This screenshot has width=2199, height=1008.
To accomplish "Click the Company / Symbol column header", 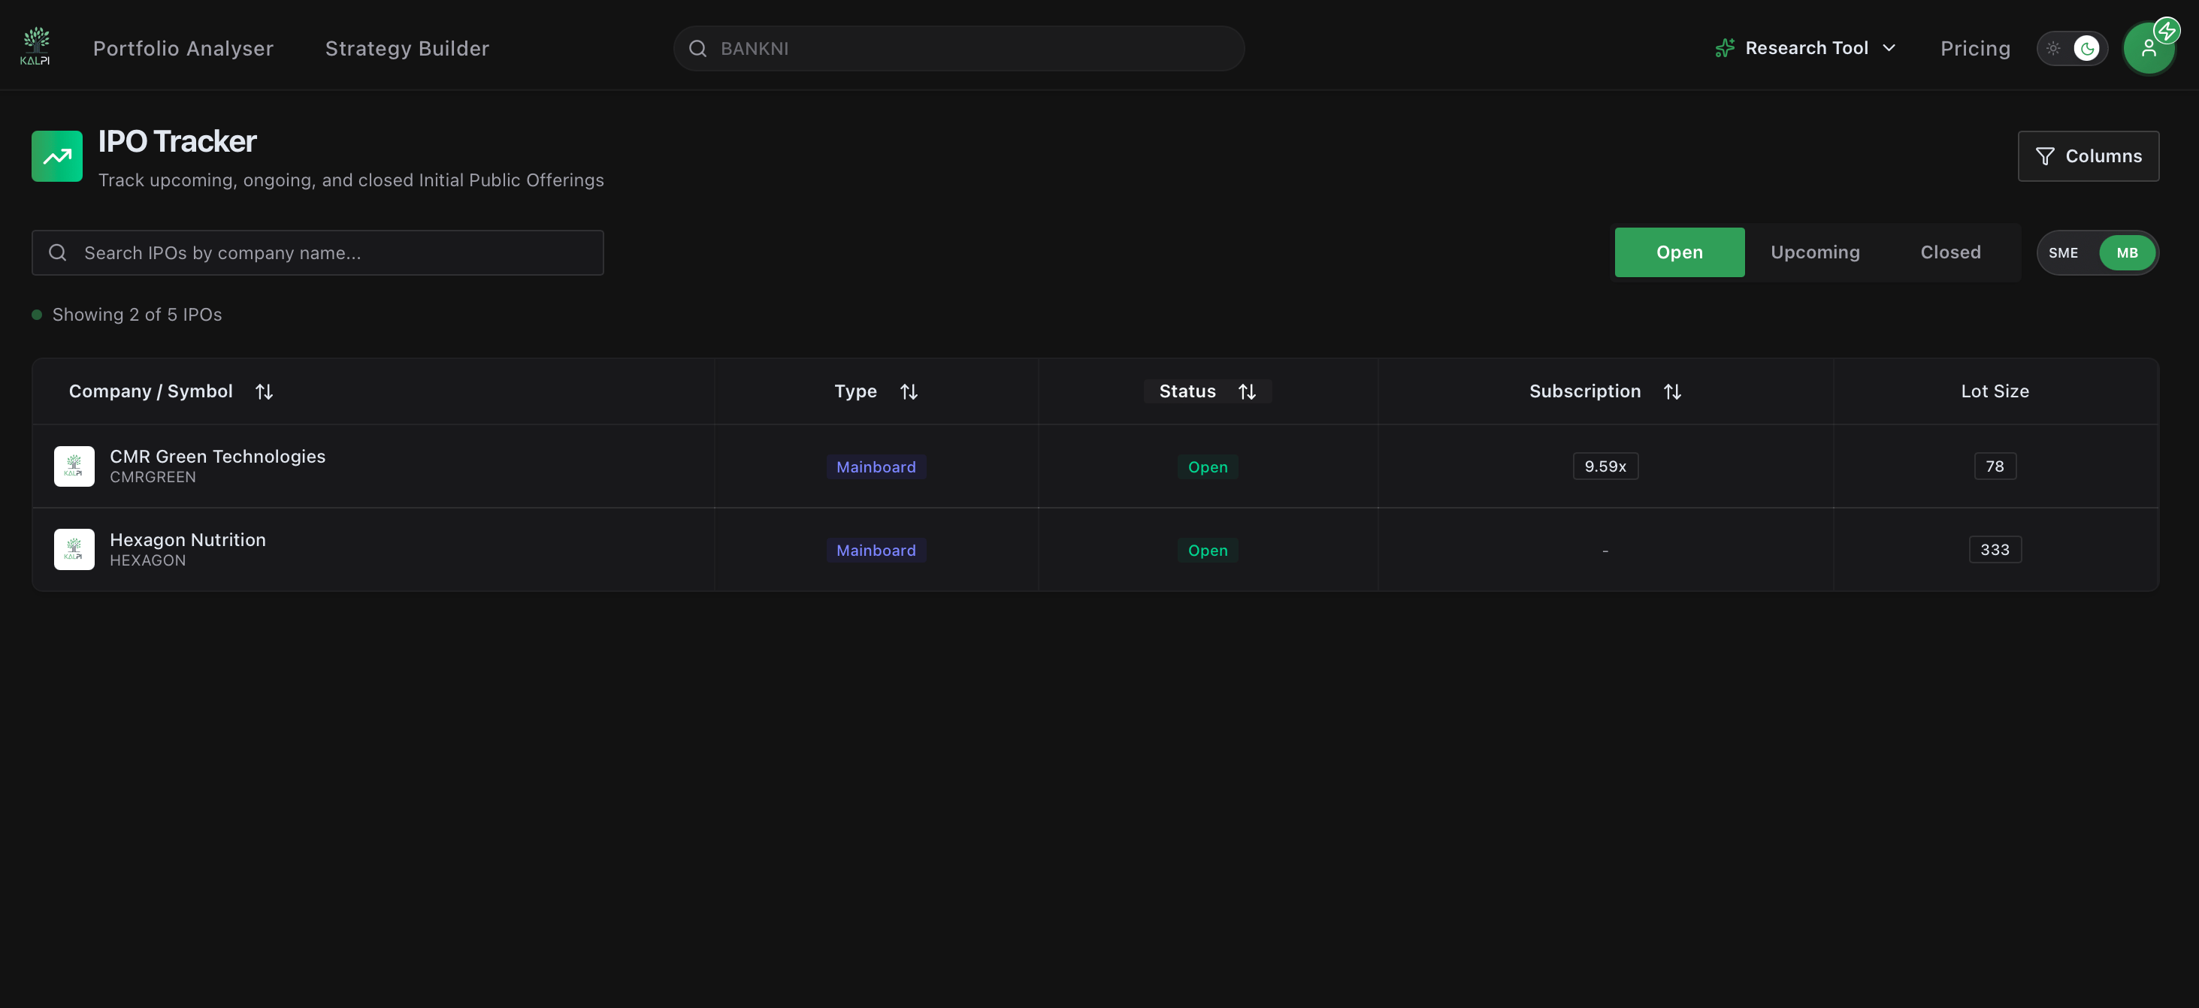I will coord(151,392).
